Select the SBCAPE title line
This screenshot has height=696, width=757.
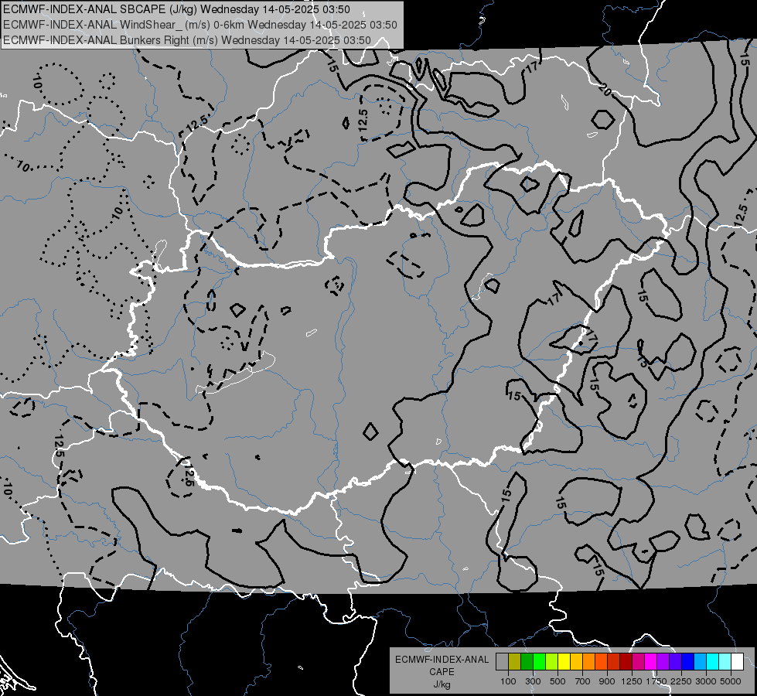click(x=176, y=9)
